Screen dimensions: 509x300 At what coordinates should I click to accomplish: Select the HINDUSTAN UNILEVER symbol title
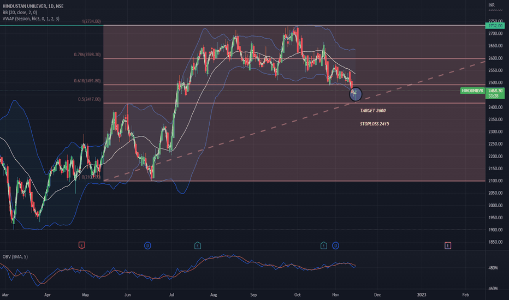pyautogui.click(x=33, y=6)
